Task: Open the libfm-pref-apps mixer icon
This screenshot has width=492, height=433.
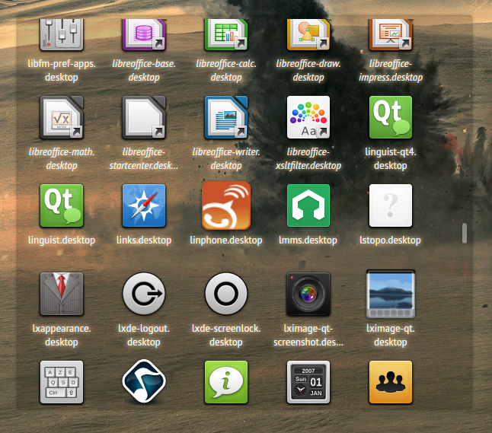Action: click(x=62, y=34)
